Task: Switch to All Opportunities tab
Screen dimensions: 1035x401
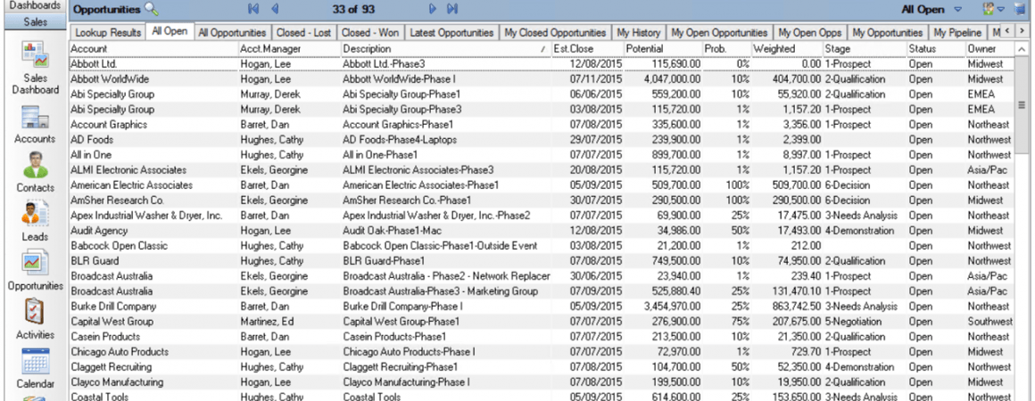Action: (x=232, y=32)
